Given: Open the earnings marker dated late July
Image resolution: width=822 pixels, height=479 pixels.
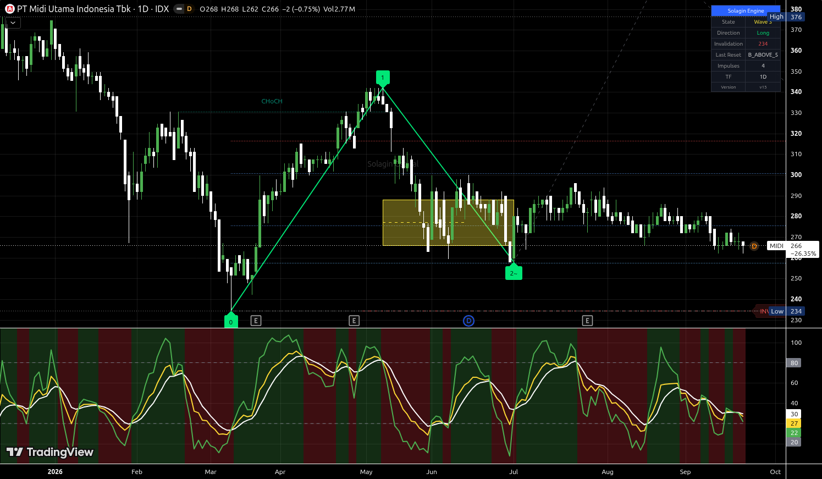Looking at the screenshot, I should point(587,321).
